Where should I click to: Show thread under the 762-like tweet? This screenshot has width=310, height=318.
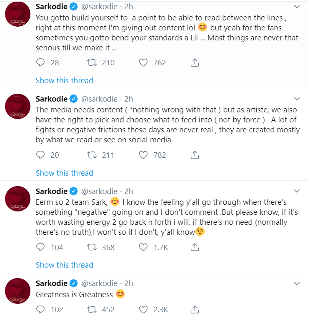tap(64, 80)
